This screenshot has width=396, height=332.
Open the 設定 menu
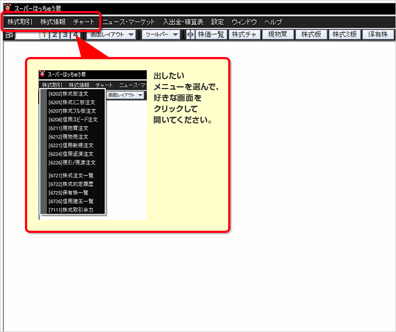point(218,22)
